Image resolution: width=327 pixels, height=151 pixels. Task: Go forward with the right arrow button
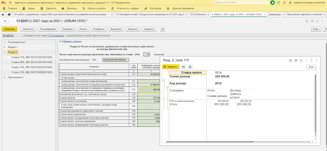click(x=12, y=21)
